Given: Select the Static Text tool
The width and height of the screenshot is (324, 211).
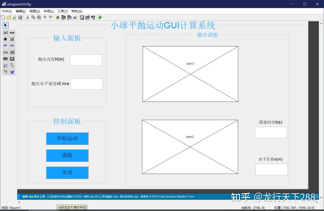Looking at the screenshot, I should coord(12,46).
